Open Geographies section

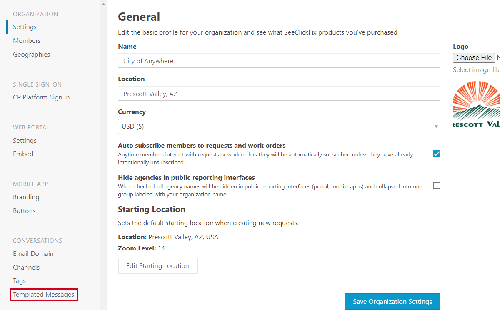pos(31,55)
